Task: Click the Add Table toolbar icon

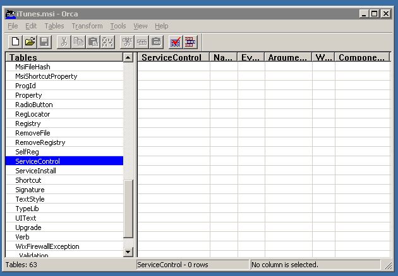Action: [127, 42]
